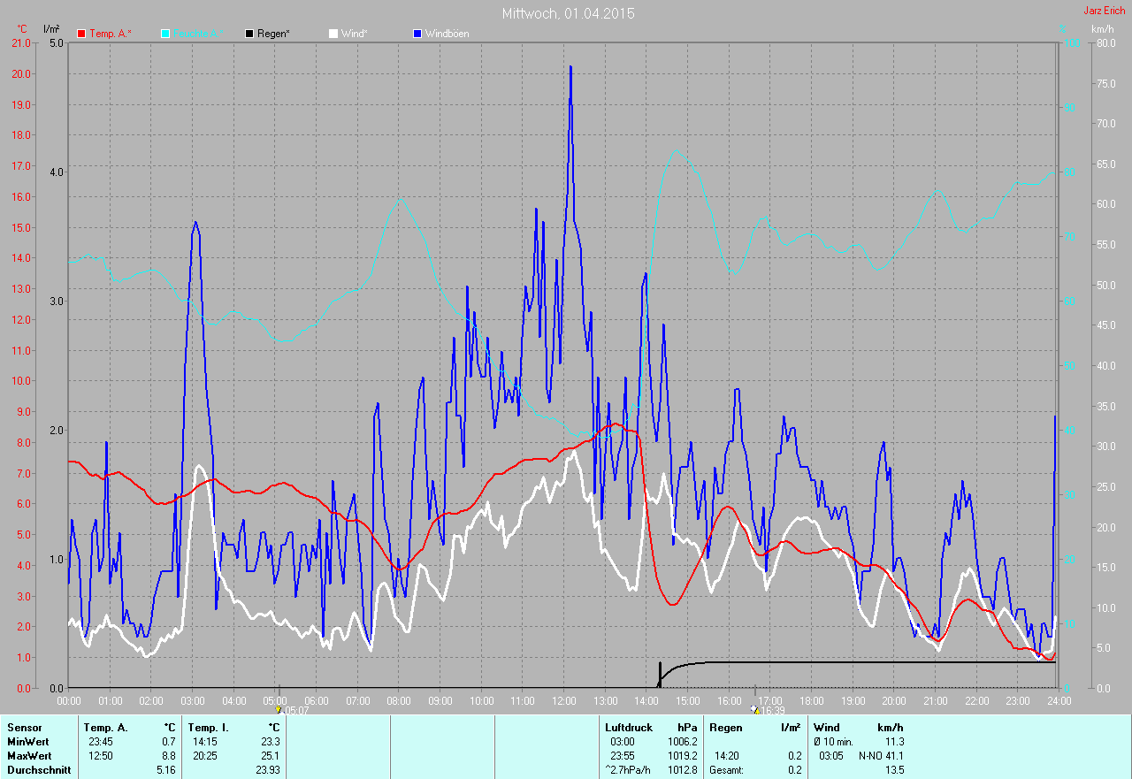Select the 'MaxWert' row label
Screen dimensions: 1132x779
[29, 756]
